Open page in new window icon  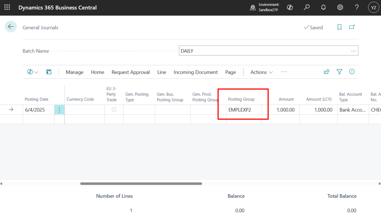(x=352, y=27)
